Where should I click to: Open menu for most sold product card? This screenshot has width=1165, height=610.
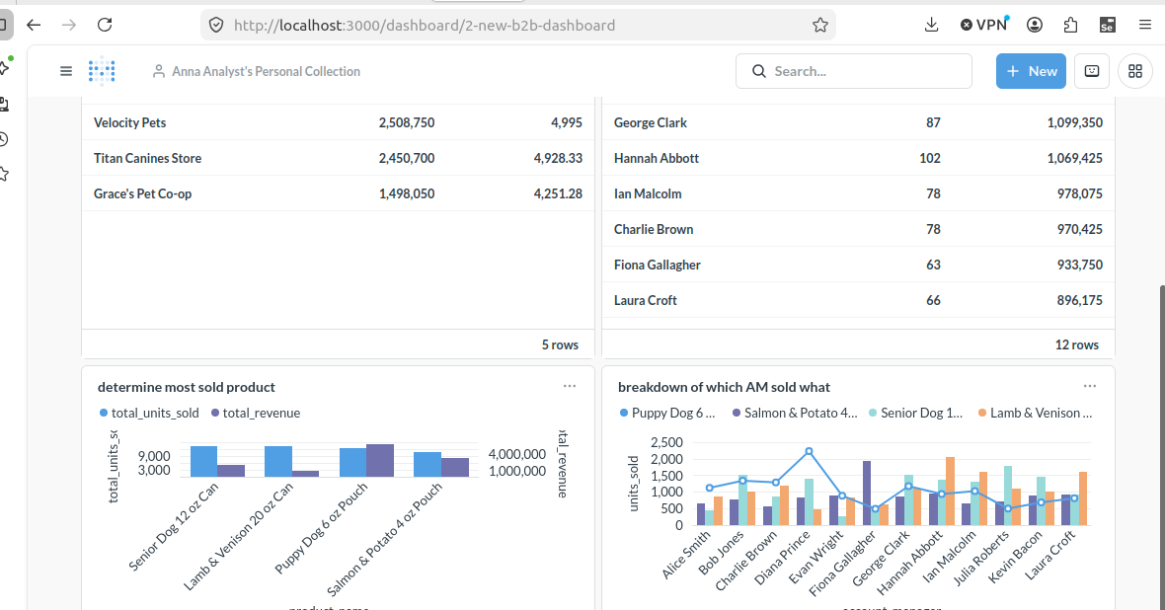(x=569, y=386)
